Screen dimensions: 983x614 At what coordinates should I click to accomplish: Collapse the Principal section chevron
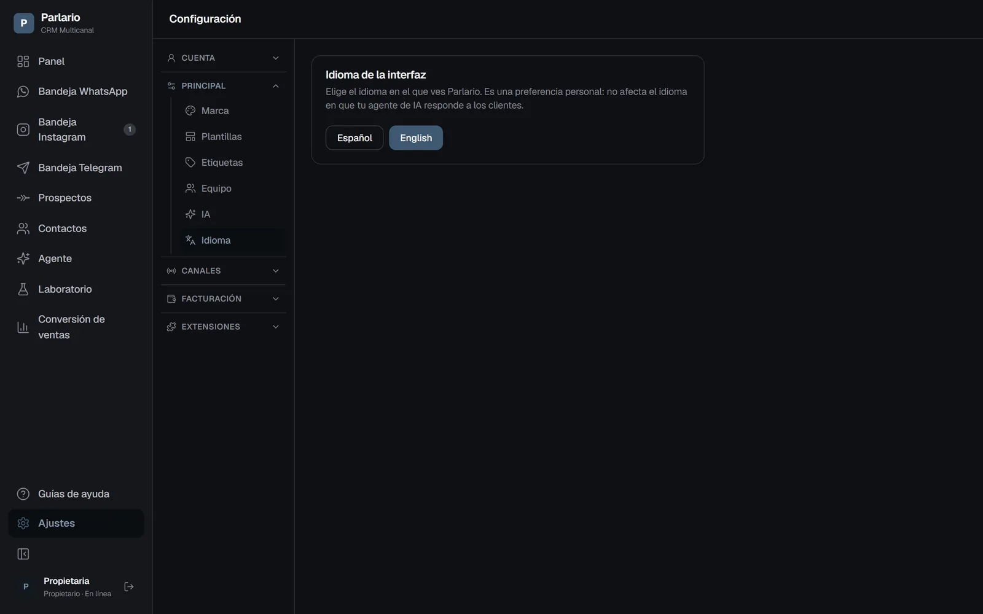(276, 86)
